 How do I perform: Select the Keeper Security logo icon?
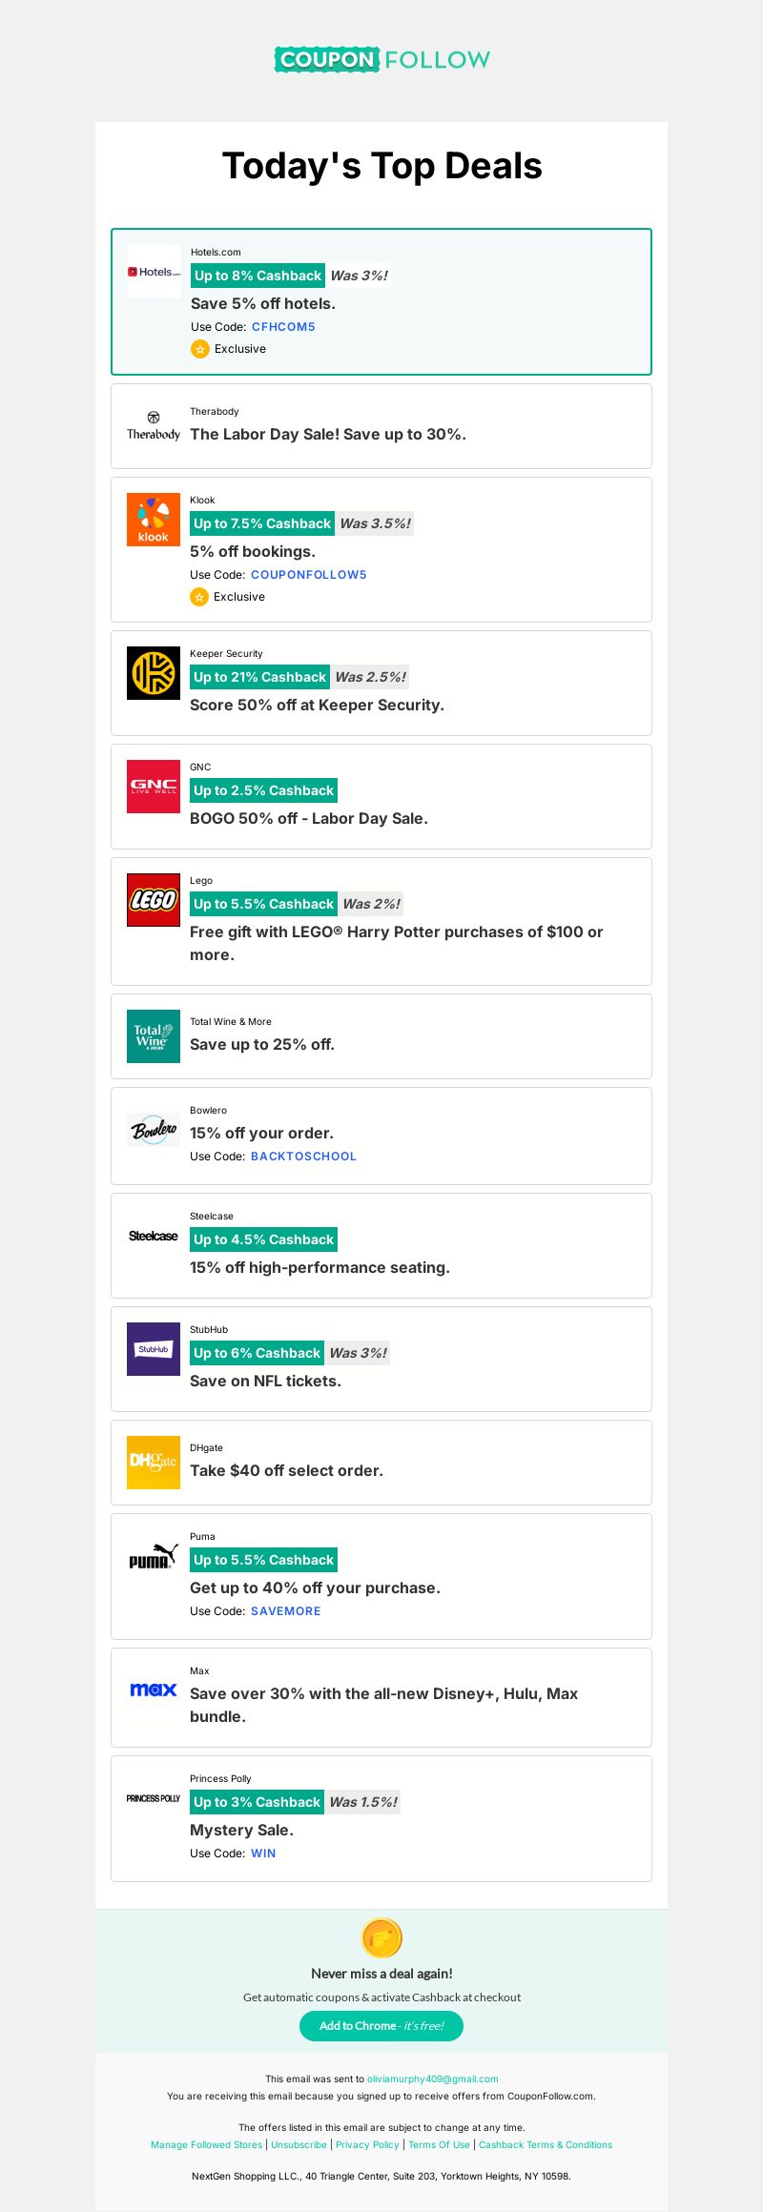(x=154, y=673)
